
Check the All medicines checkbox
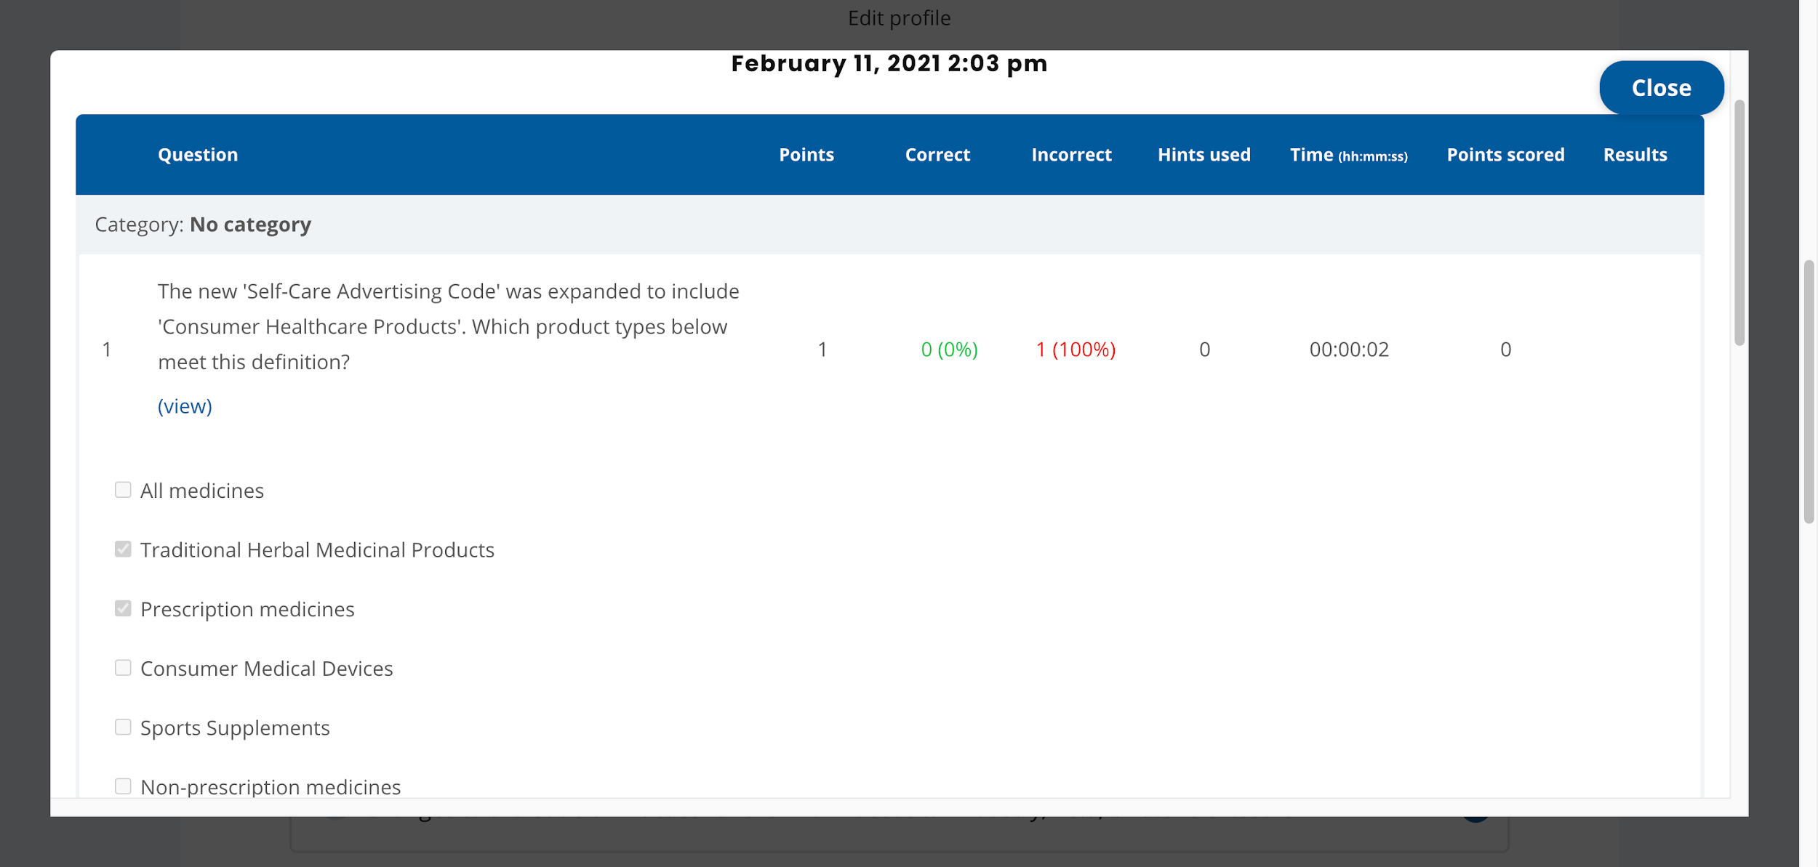pyautogui.click(x=123, y=490)
